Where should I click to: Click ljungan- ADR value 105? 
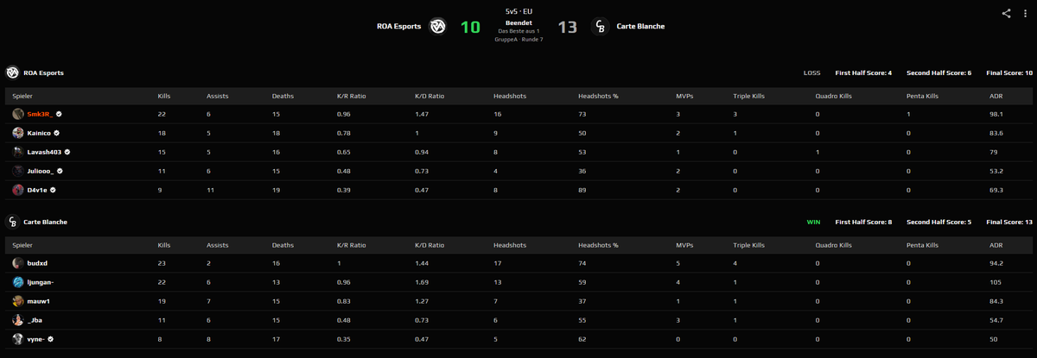(995, 282)
